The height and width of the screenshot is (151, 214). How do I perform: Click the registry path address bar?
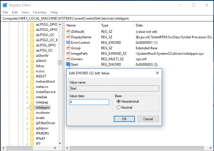point(107,18)
